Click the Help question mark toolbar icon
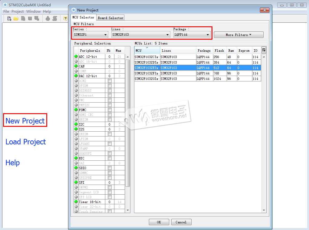Screen dimensions: 309x230 [65, 18]
